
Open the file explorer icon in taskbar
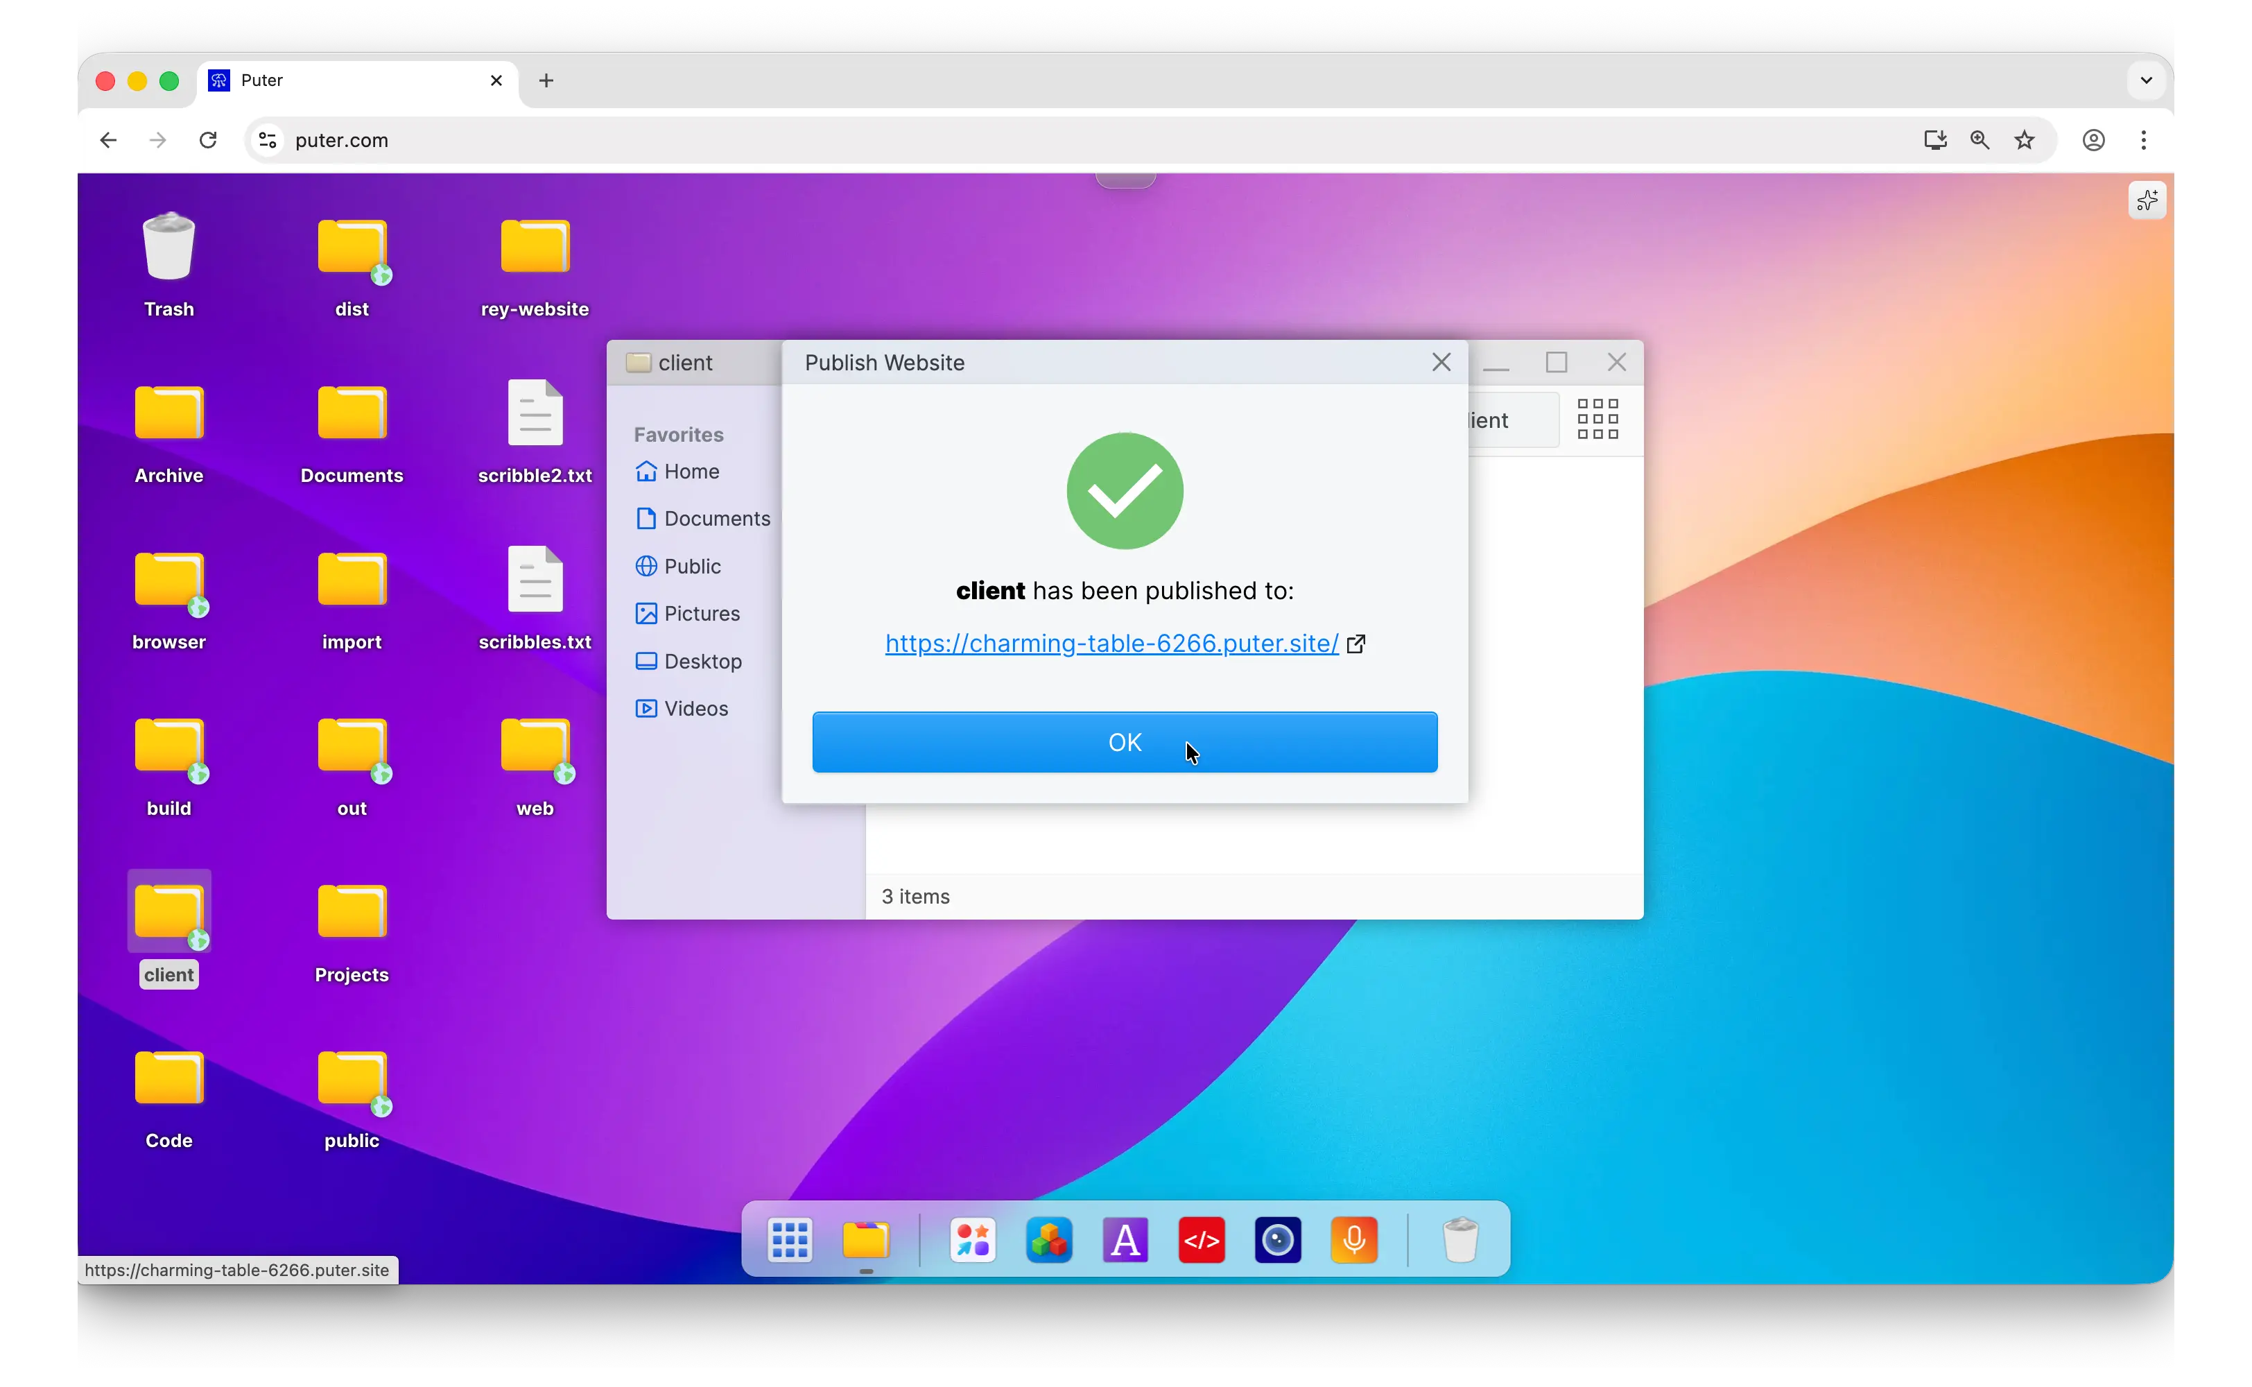[x=865, y=1241]
